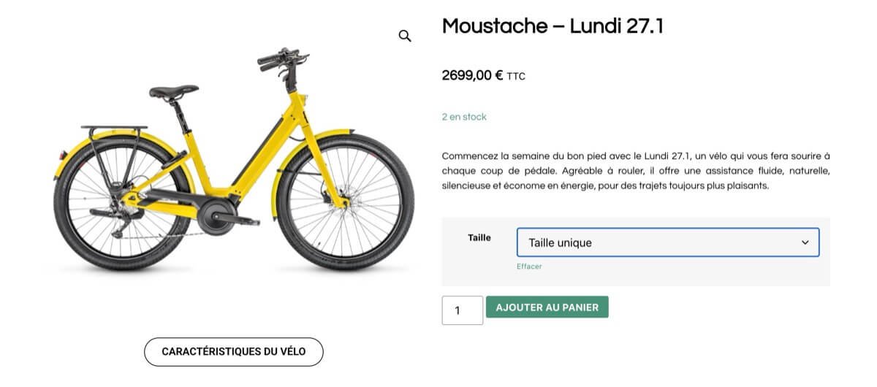Click the magnifying glass zoom icon

pyautogui.click(x=405, y=36)
